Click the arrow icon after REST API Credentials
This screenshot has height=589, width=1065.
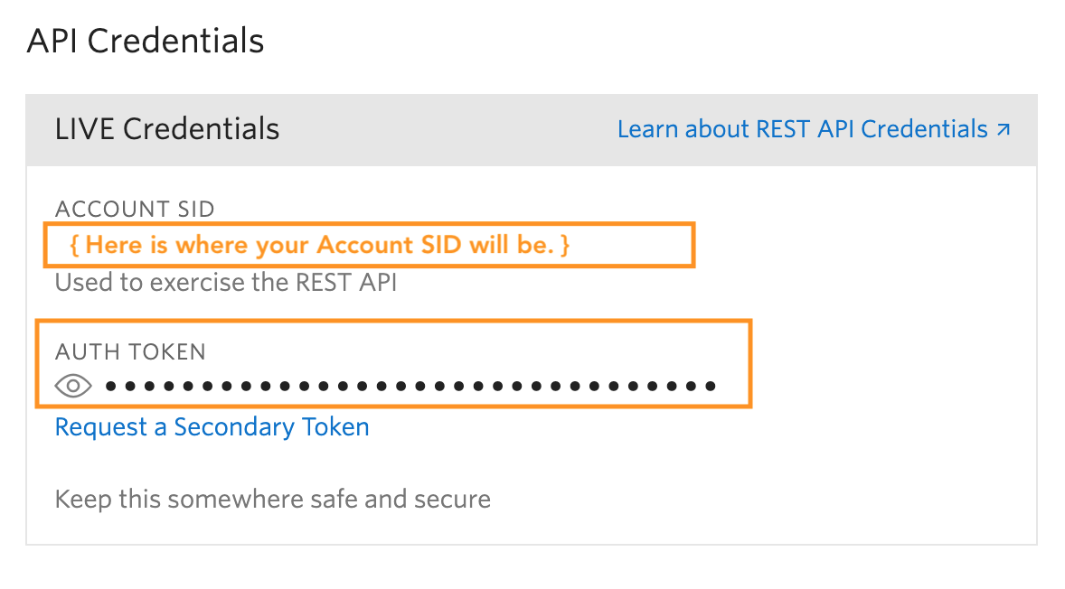tap(1004, 129)
